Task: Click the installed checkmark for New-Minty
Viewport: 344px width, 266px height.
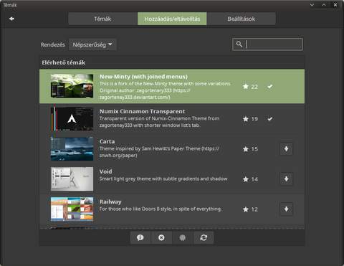Action: coord(270,86)
